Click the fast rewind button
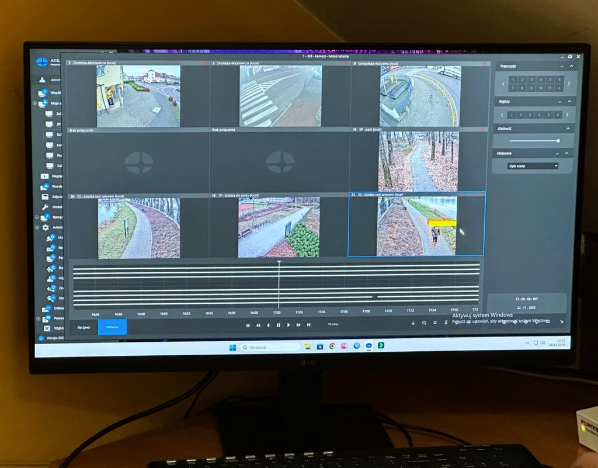 click(258, 325)
